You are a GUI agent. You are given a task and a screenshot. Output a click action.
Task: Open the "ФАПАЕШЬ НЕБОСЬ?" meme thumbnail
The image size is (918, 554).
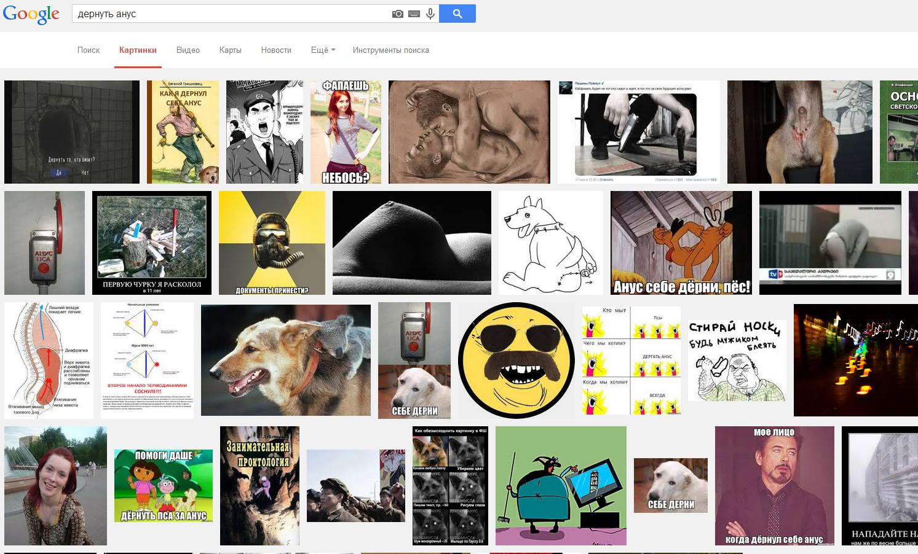346,132
